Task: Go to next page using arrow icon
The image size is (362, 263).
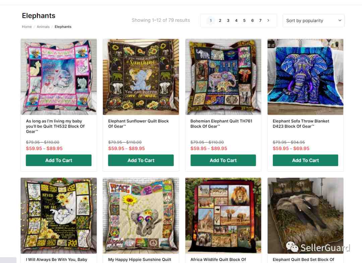Action: click(x=268, y=20)
